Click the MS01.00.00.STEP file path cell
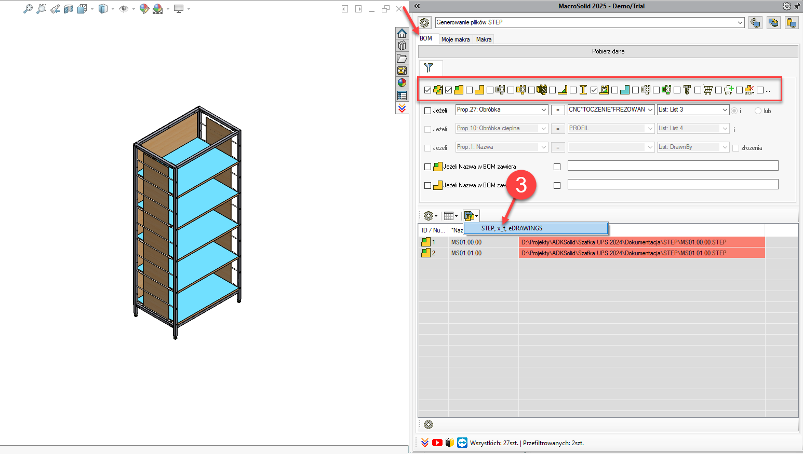Viewport: 803px width, 454px height. 642,242
